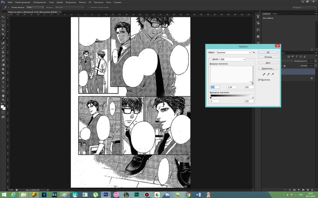Open Размер образца dropdown in options bar
This screenshot has width=318, height=198.
coord(35,7)
